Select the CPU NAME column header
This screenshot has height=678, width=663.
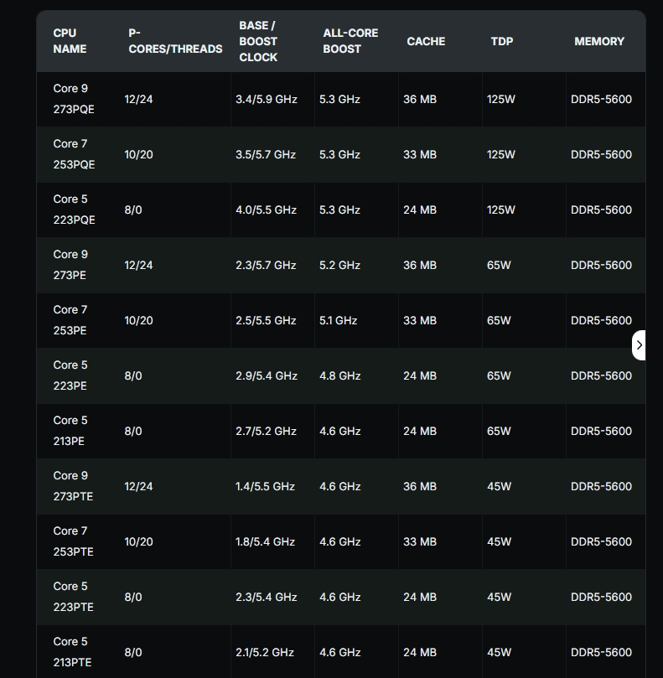point(70,41)
